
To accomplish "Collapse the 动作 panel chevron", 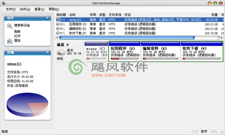I will (47, 18).
